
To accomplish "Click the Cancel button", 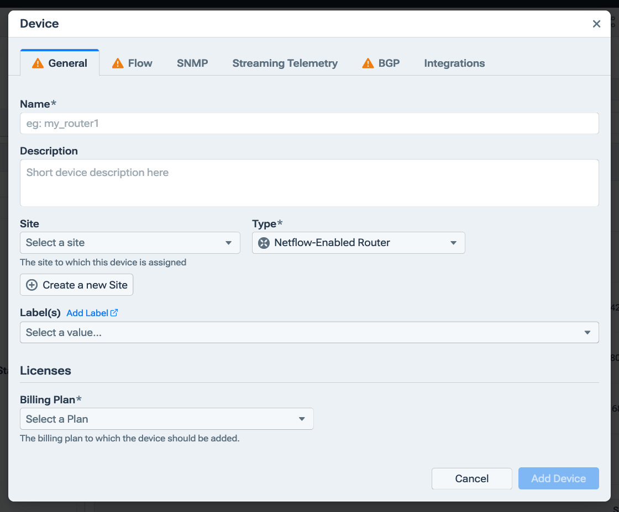I will coord(471,478).
